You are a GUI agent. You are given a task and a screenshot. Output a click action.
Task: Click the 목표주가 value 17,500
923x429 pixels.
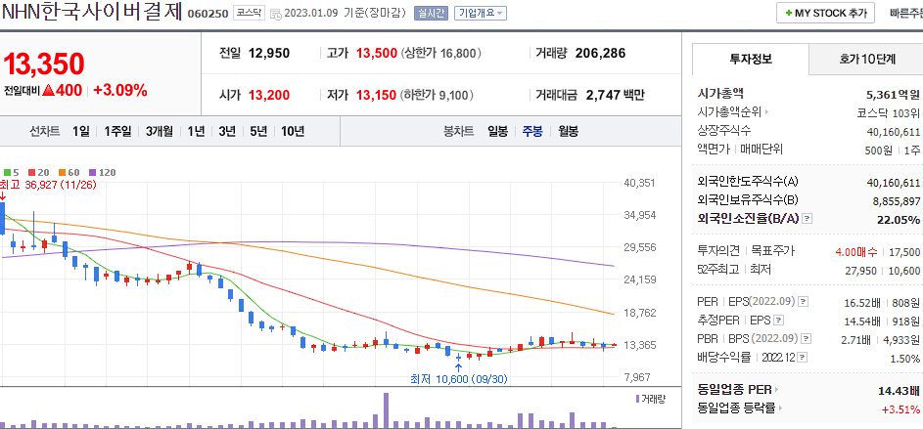point(904,252)
